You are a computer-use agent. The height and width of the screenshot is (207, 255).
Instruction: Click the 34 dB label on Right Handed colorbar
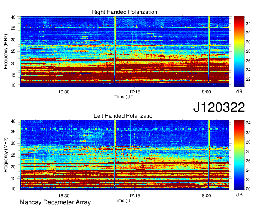pyautogui.click(x=248, y=24)
